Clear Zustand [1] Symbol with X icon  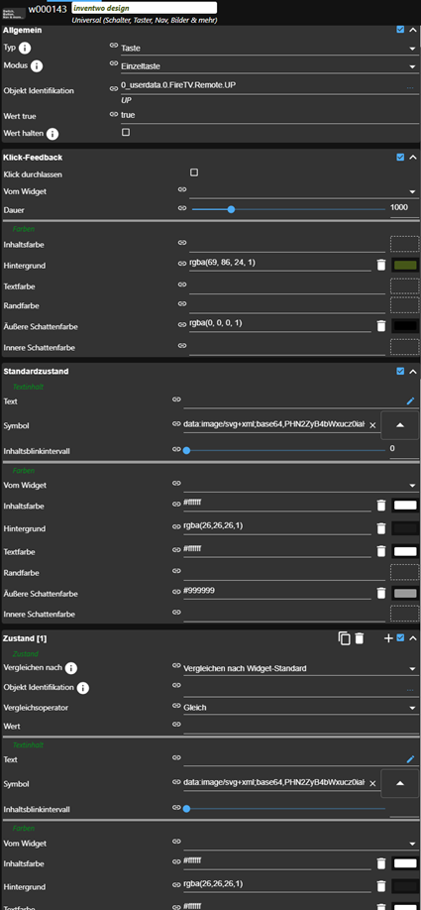click(372, 783)
